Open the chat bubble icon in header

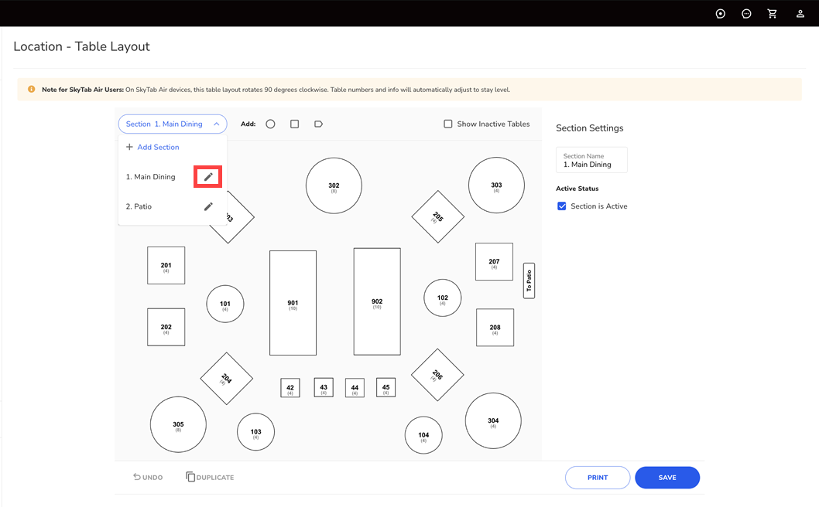click(x=746, y=14)
